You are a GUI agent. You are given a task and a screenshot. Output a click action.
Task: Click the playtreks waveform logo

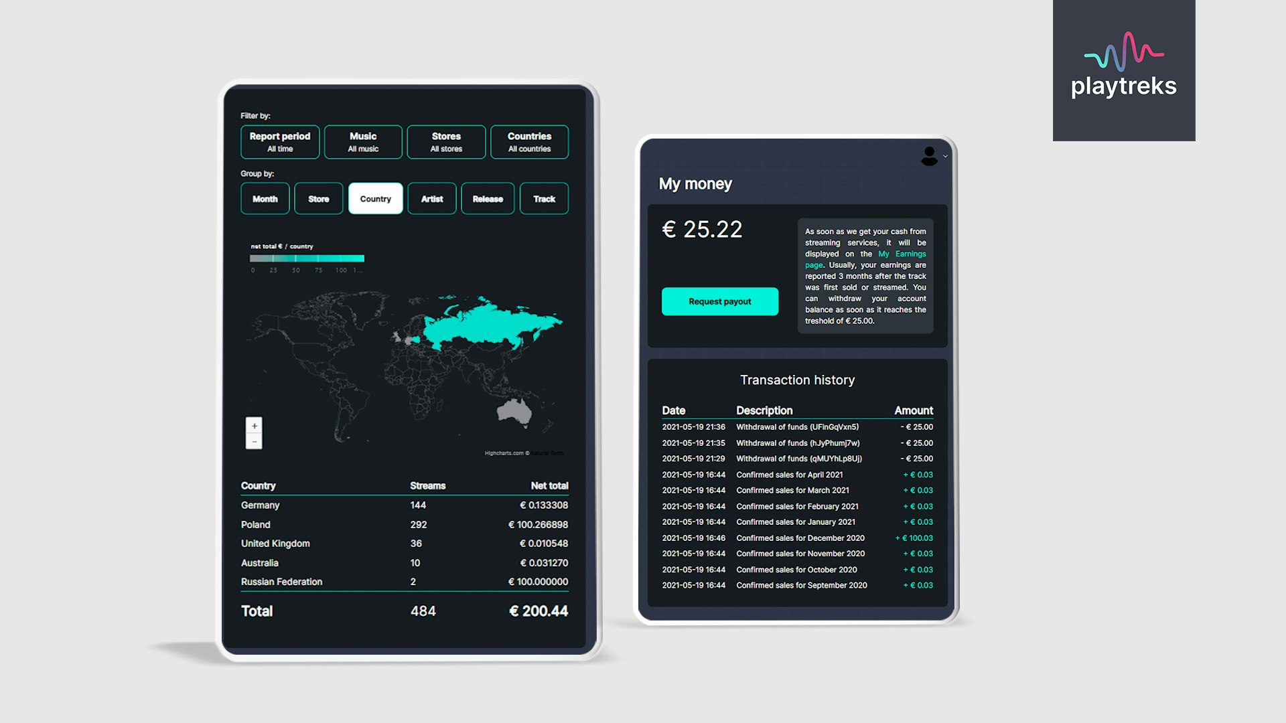click(x=1123, y=52)
